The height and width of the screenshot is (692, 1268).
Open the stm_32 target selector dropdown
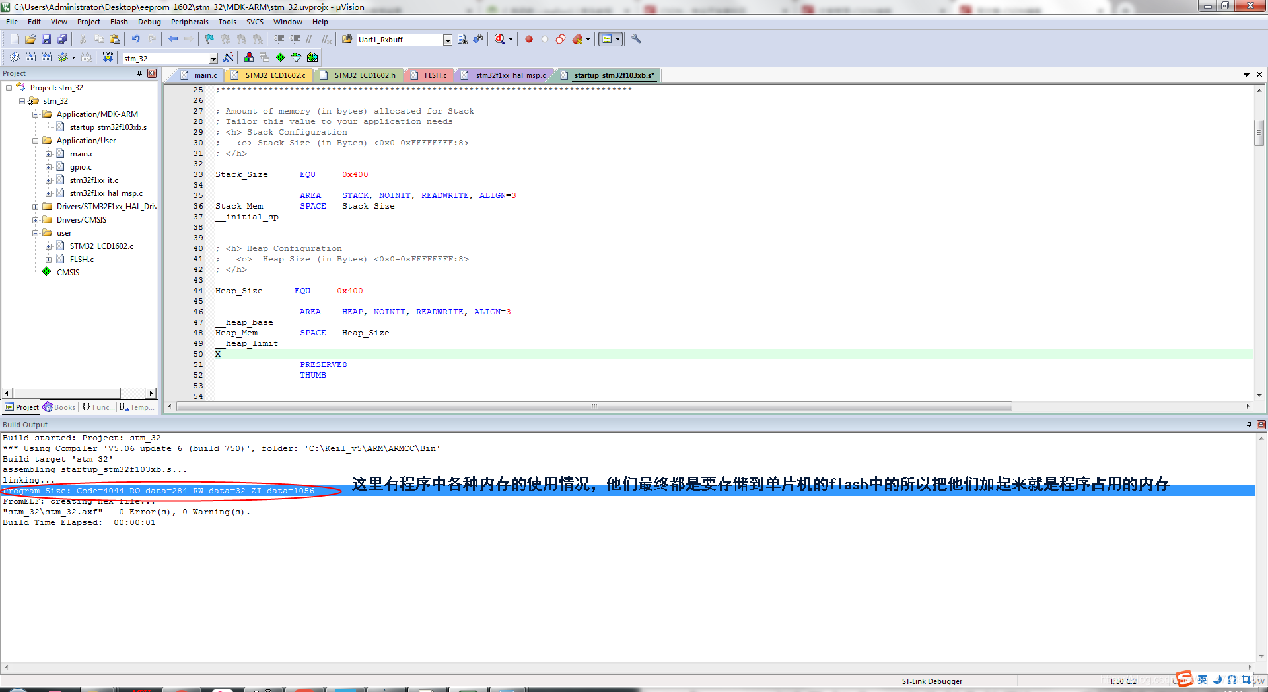213,58
